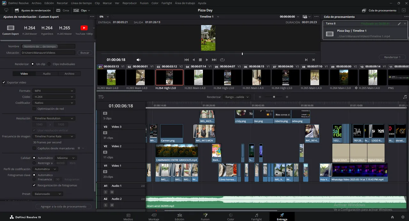Switch to the Audio settings tab

tap(47, 74)
